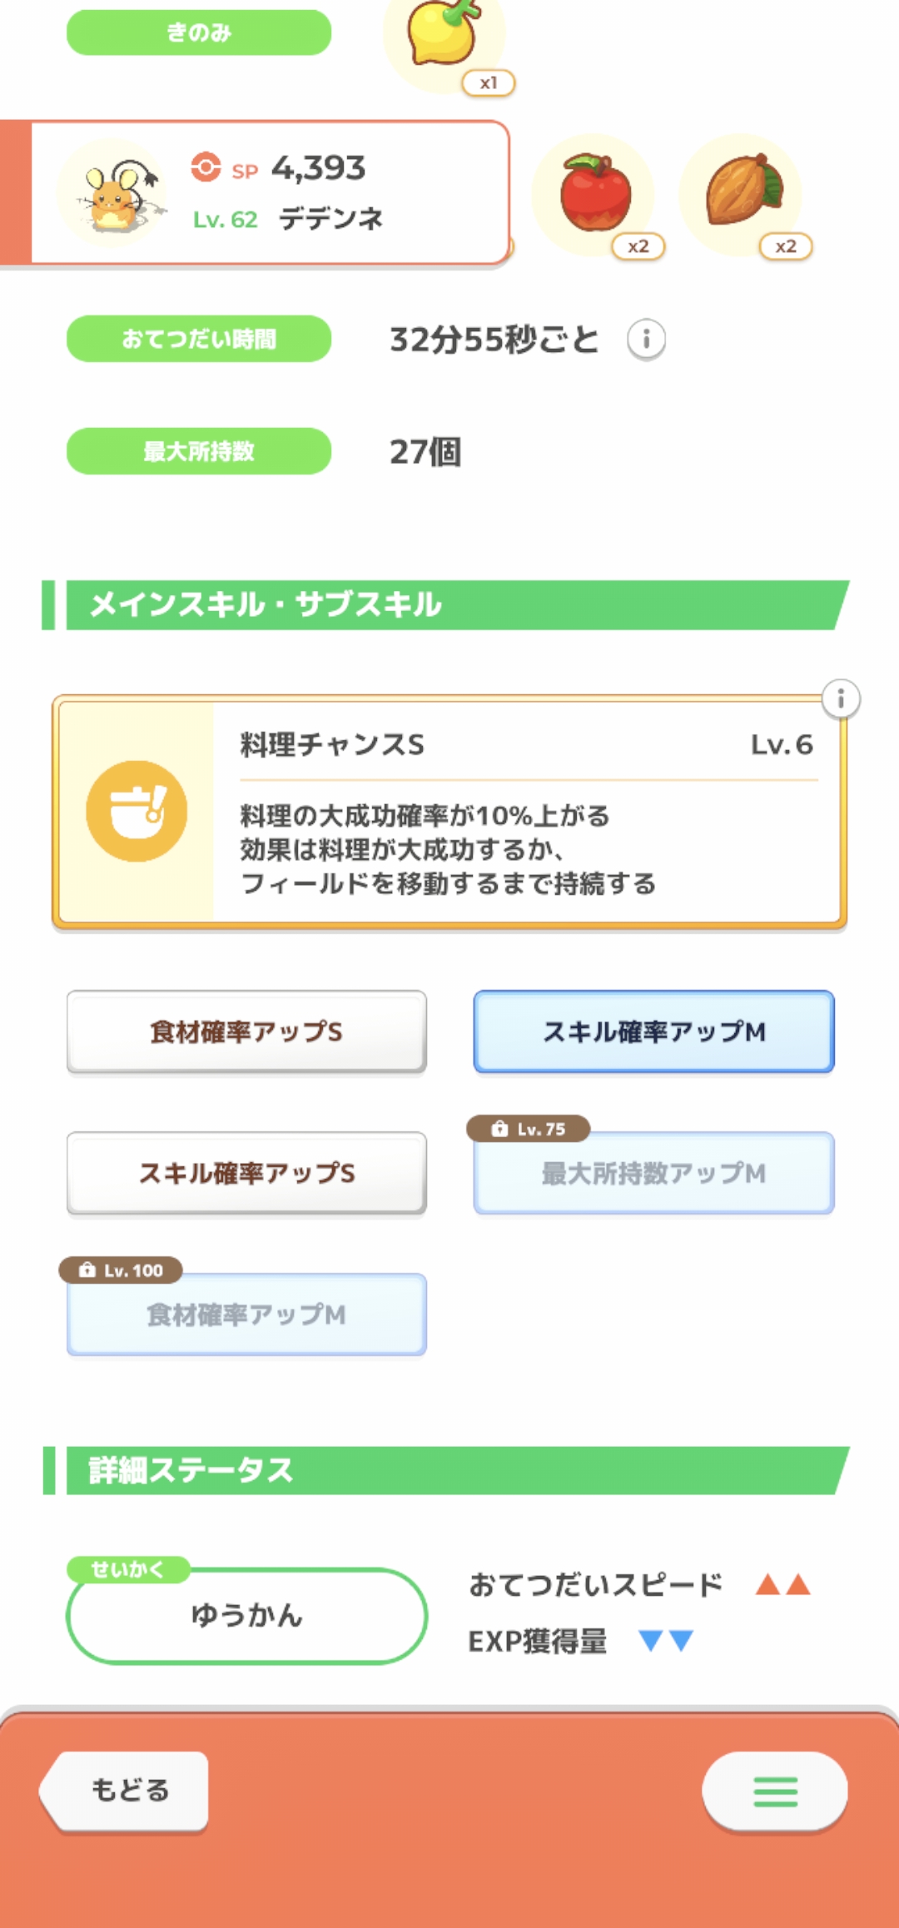Tap locked 最大所持数アップM sub skill

[x=653, y=1174]
